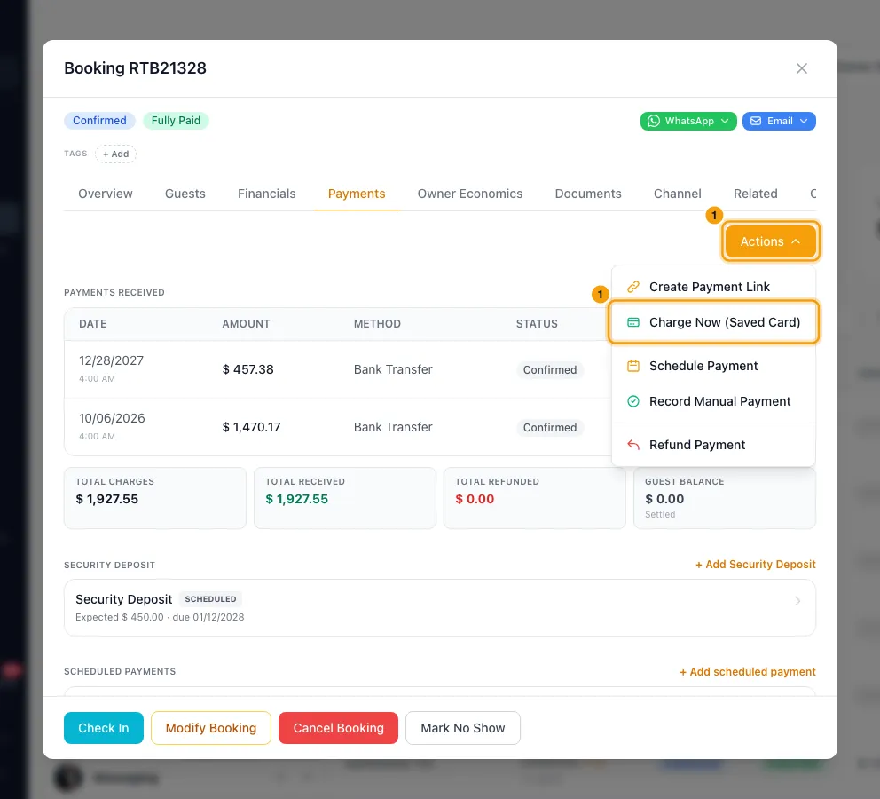Click the check-circle icon for Record Manual Payment
The image size is (880, 799).
pos(633,401)
